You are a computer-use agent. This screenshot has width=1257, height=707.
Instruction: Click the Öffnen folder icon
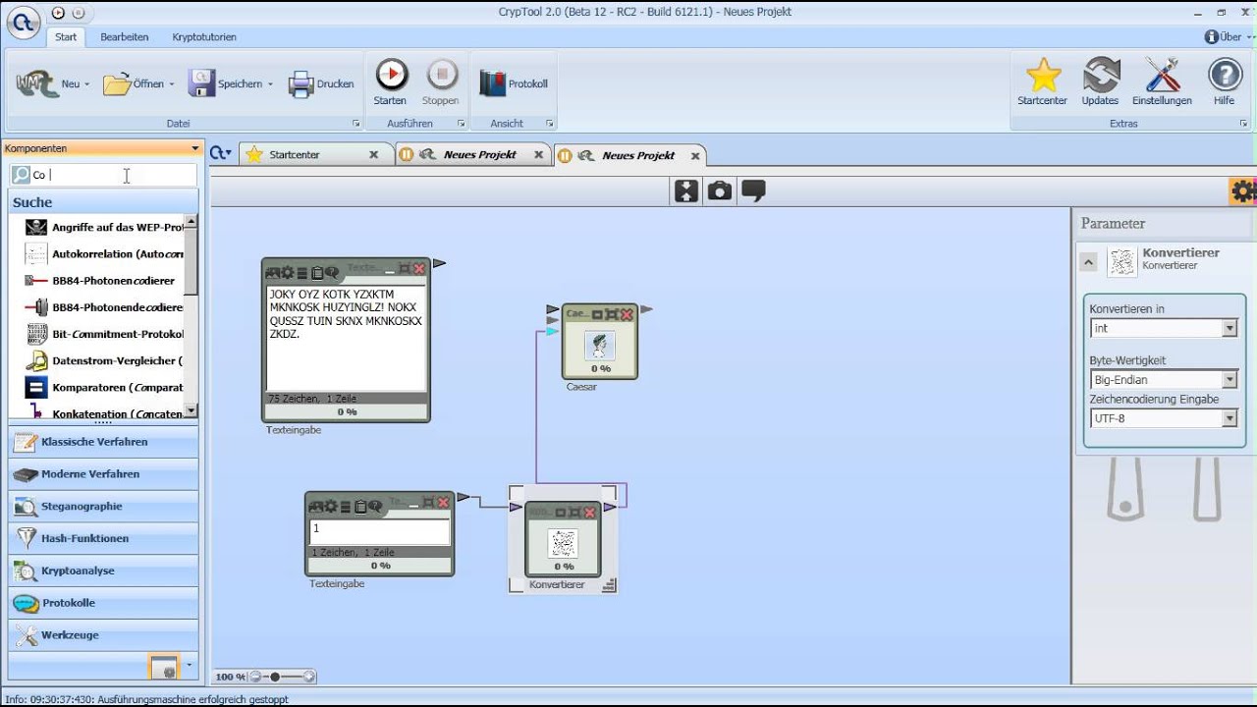tap(117, 84)
